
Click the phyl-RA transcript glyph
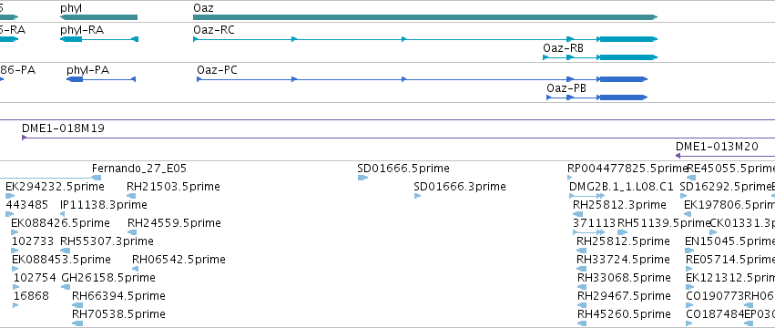pos(99,39)
